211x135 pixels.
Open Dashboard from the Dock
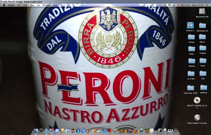click(41, 131)
